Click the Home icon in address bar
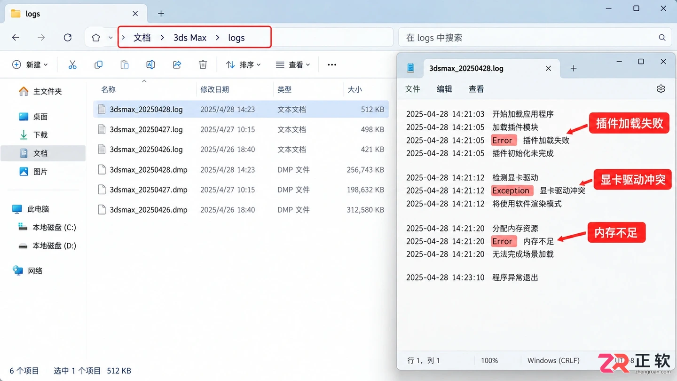Image resolution: width=677 pixels, height=381 pixels. [x=96, y=38]
